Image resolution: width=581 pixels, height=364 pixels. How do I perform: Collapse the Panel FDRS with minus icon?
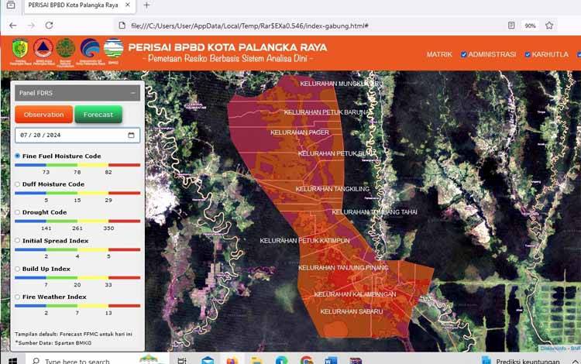tap(133, 93)
